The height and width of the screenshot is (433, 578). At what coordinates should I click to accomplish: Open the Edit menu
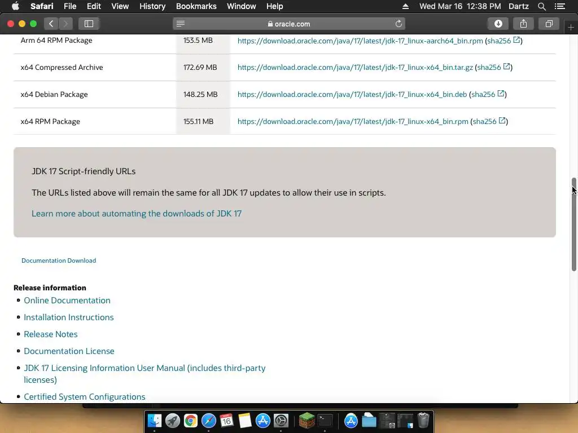point(94,6)
